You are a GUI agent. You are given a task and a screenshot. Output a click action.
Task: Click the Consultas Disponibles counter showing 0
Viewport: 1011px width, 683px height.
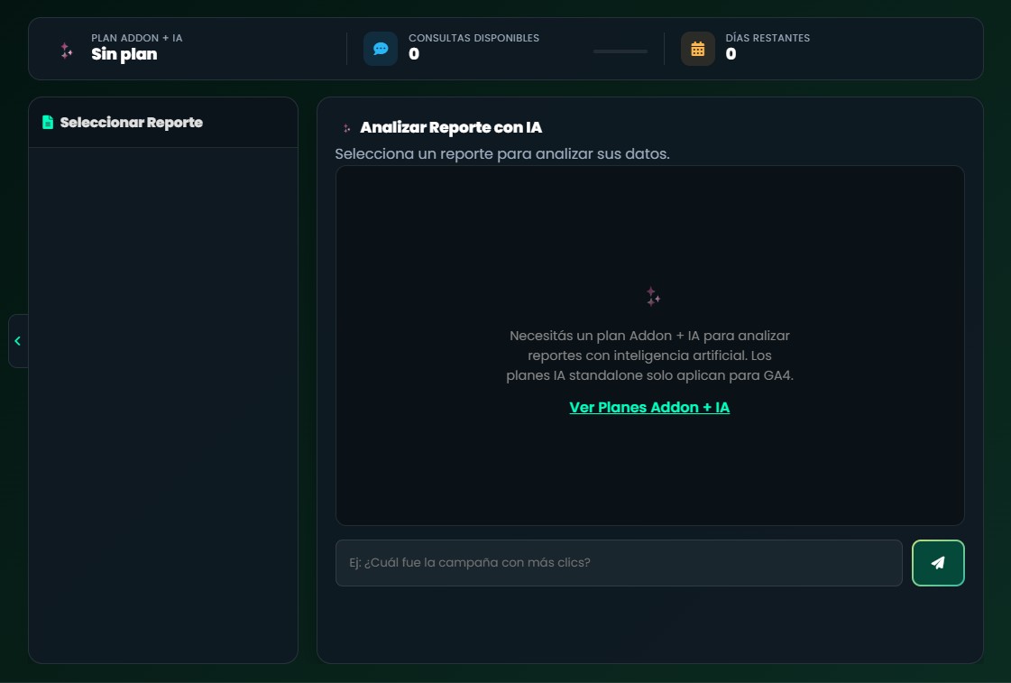click(x=412, y=55)
